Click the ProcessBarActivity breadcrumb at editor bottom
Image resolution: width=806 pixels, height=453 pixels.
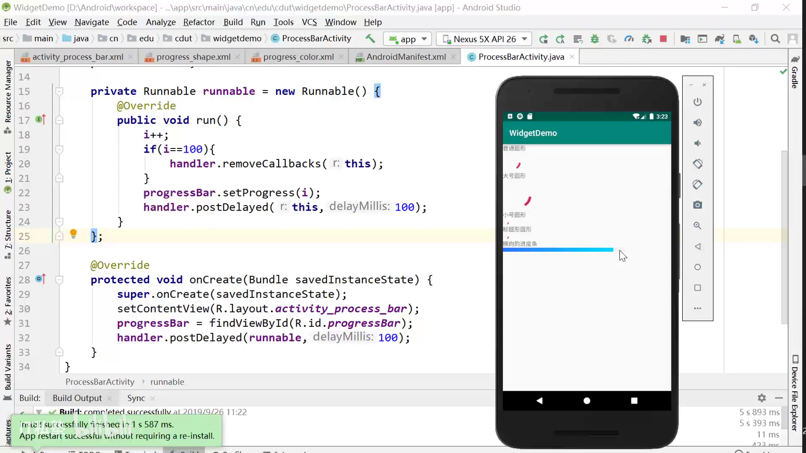pyautogui.click(x=100, y=382)
